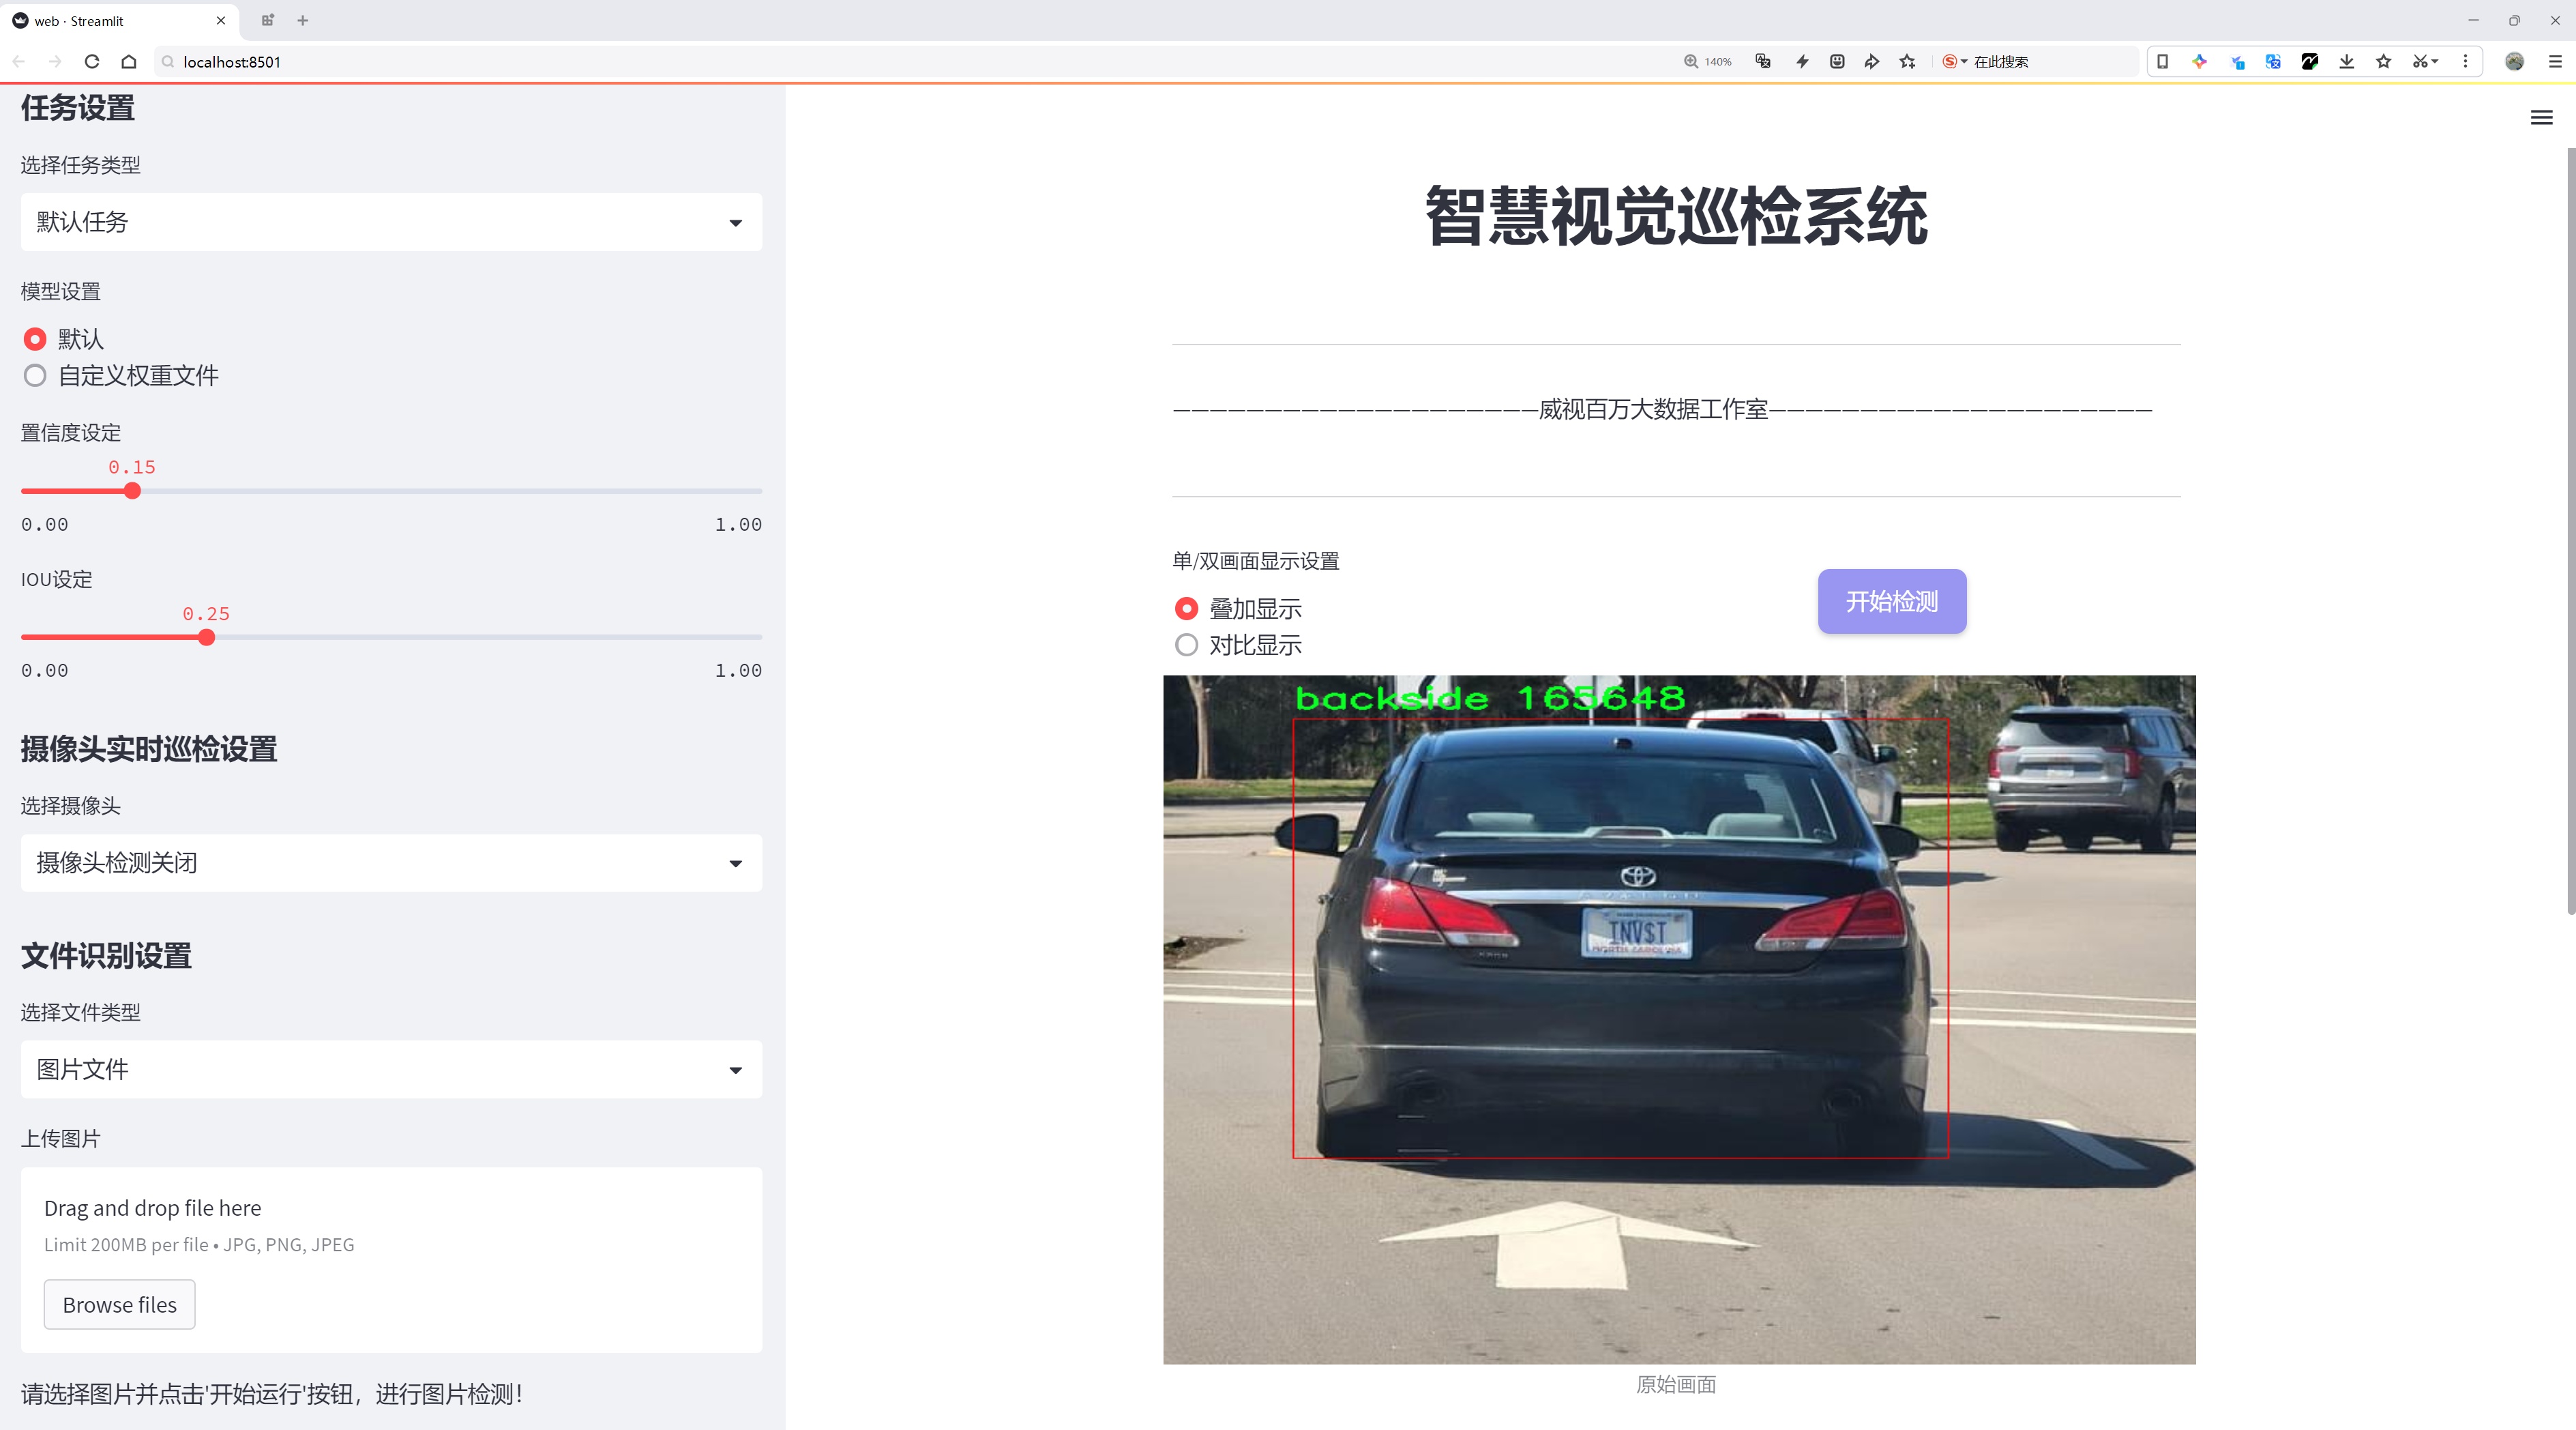The width and height of the screenshot is (2576, 1430).
Task: Click the IOU slider handle at 0.25
Action: point(206,637)
